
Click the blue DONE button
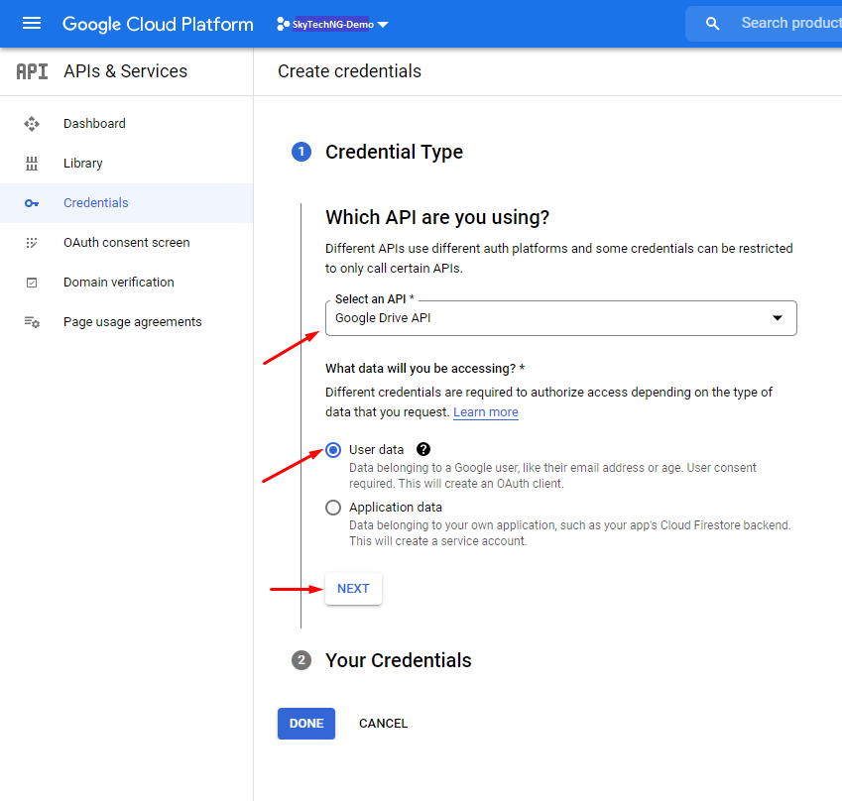tap(306, 724)
